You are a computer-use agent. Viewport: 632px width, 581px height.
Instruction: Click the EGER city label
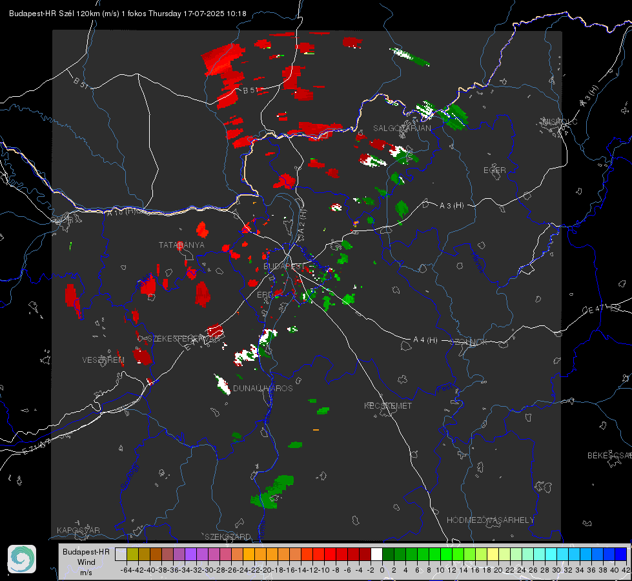494,170
